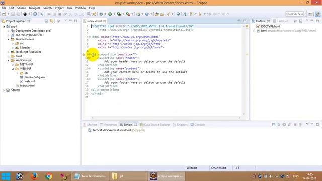Click the Coverage run icon in toolbar
Viewport: 322px width, 181px height.
click(119, 14)
